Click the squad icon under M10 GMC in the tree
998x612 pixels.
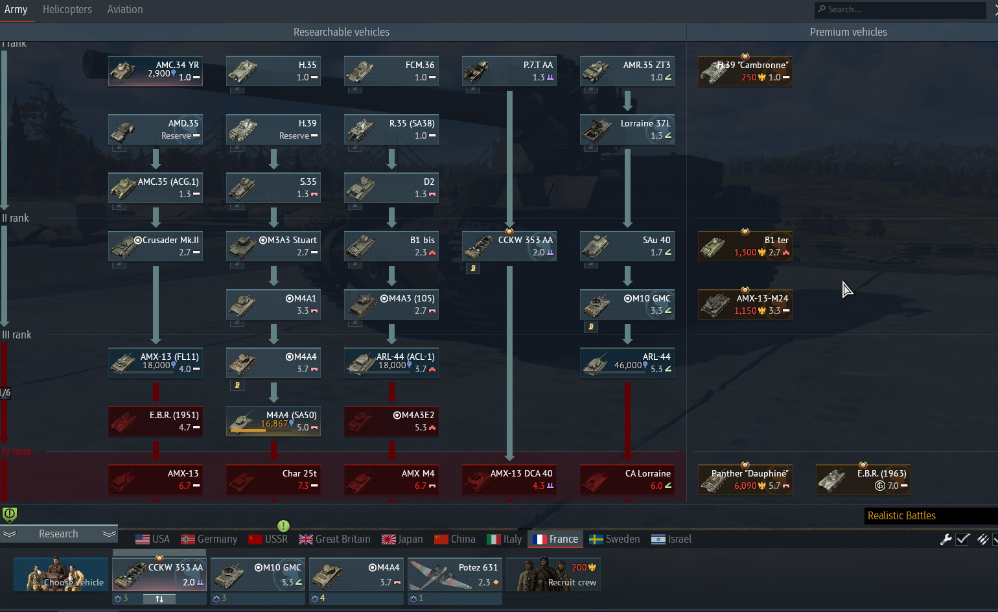[x=591, y=327]
